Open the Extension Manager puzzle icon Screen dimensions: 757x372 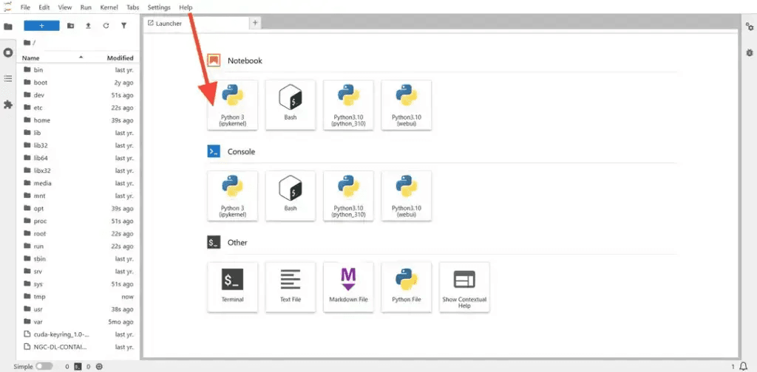click(x=8, y=105)
